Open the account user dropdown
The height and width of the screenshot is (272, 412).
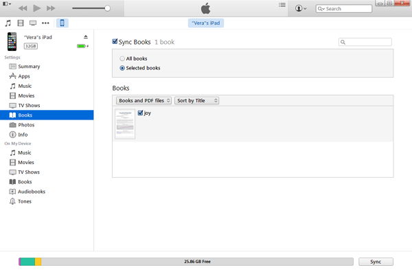coord(301,8)
